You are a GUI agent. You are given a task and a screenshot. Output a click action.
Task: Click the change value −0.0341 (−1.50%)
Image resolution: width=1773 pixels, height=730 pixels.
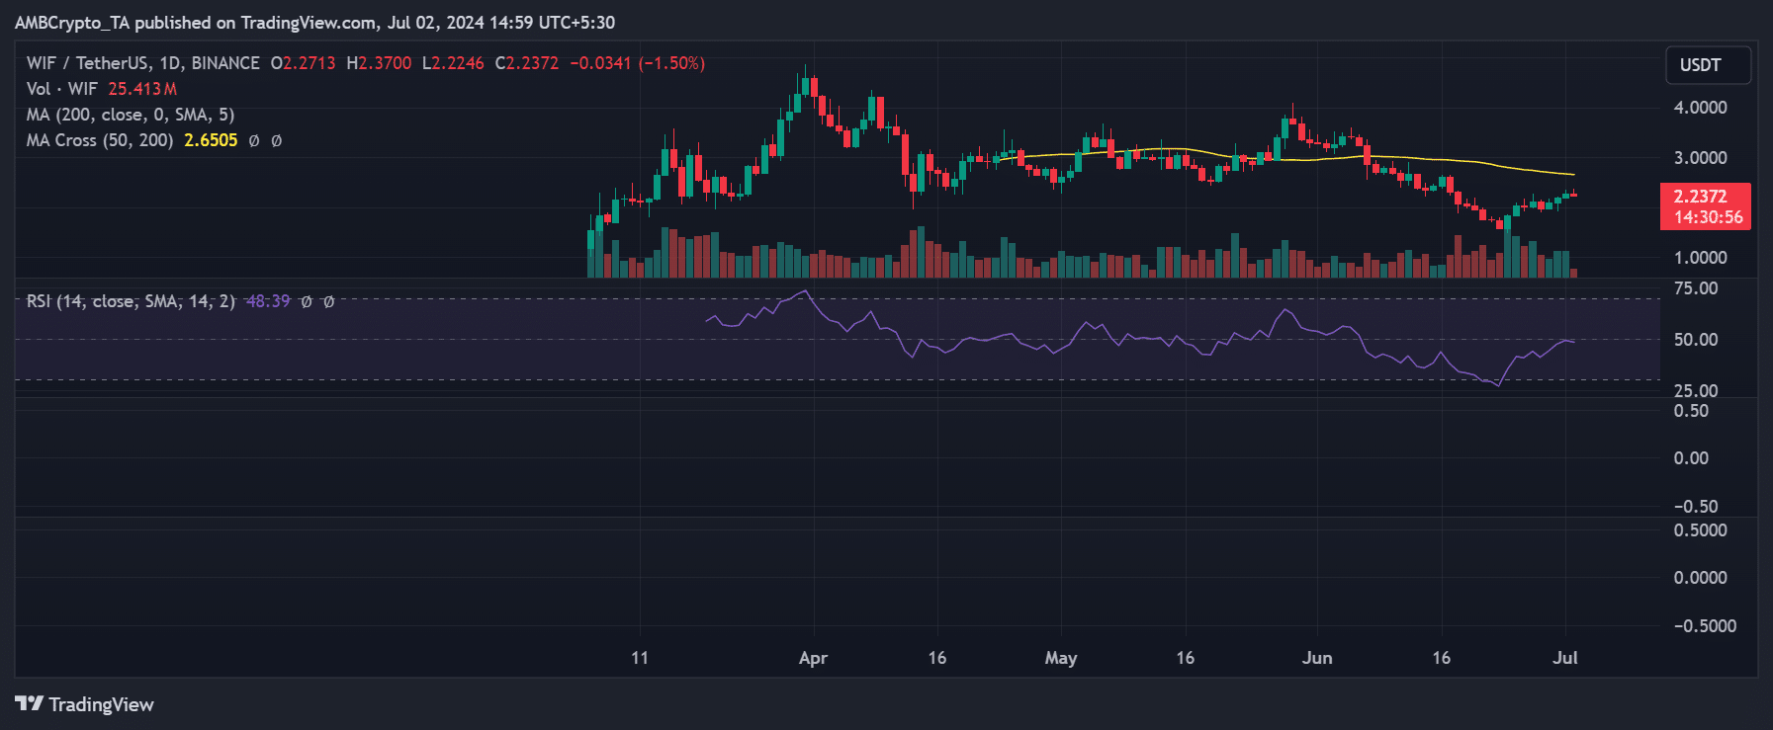[638, 63]
